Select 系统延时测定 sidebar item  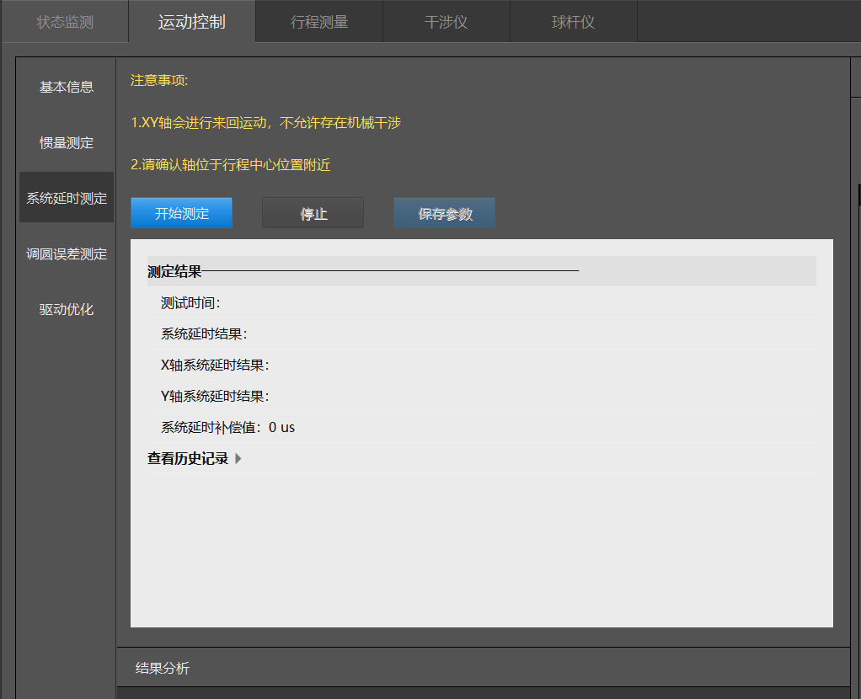point(67,198)
